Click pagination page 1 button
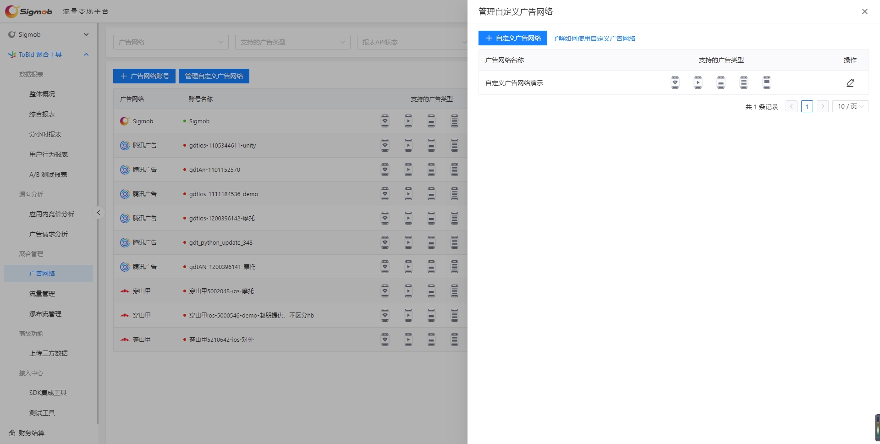The height and width of the screenshot is (444, 880). [x=807, y=106]
